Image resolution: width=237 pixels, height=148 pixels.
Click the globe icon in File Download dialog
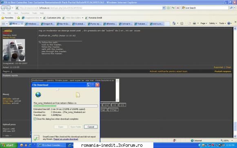[38, 95]
